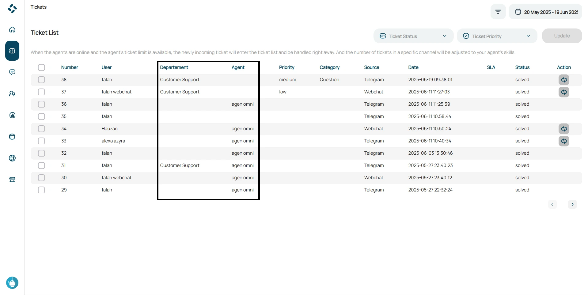Click 'medium' priority in ticket 38
The image size is (588, 295).
[x=287, y=80]
